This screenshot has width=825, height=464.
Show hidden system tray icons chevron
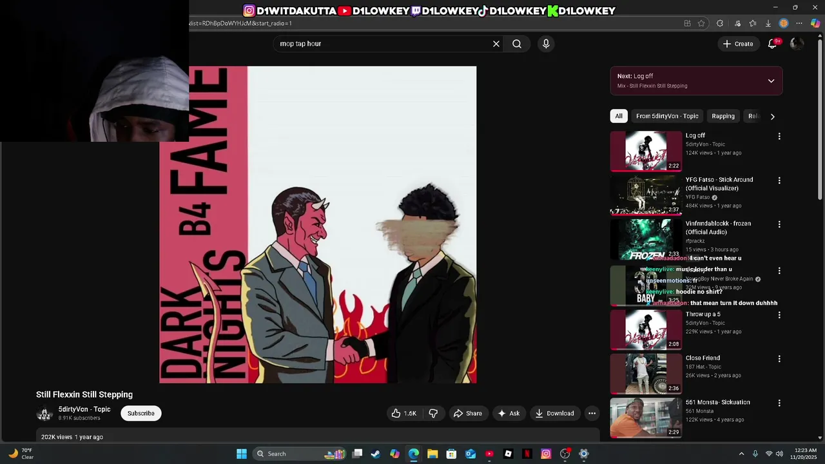(741, 454)
